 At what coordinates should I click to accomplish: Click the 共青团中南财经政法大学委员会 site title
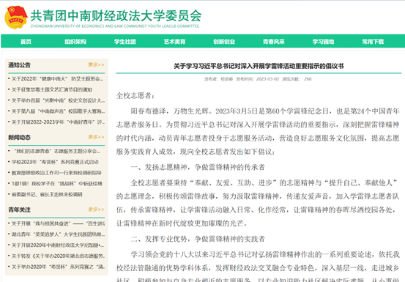(x=116, y=16)
